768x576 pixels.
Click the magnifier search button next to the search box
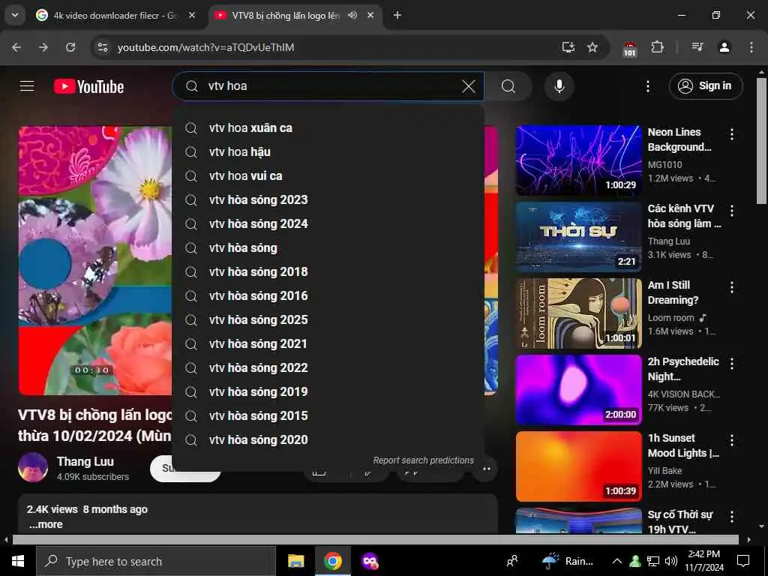coord(508,87)
